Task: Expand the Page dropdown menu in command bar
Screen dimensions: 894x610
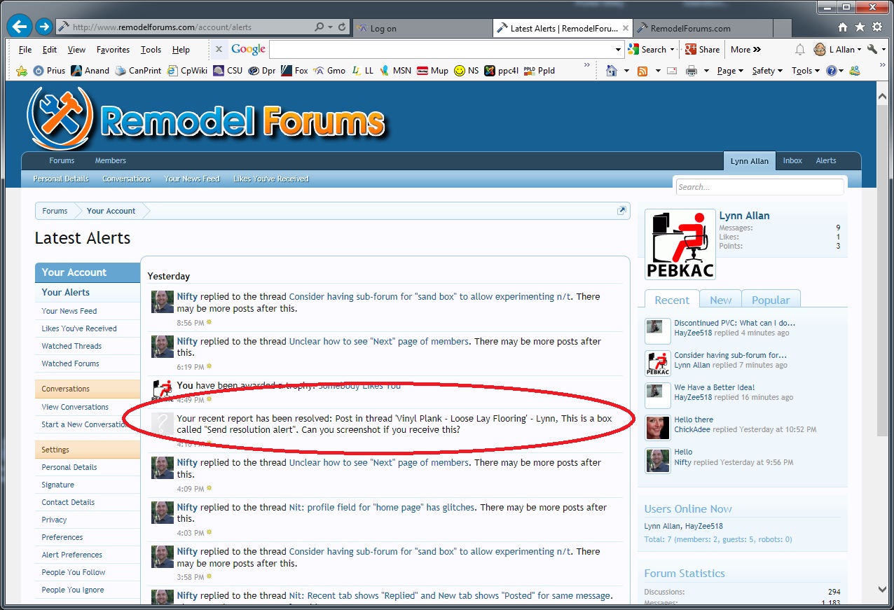Action: (x=730, y=71)
